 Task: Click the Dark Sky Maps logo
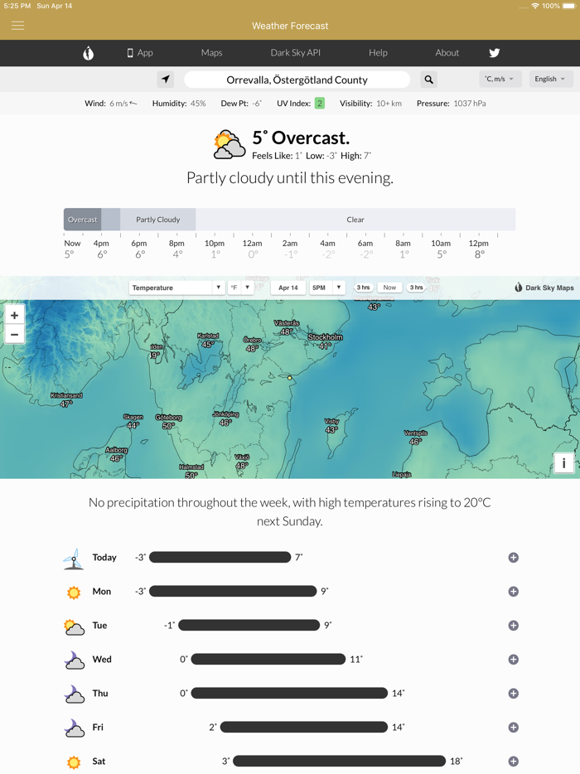[544, 288]
